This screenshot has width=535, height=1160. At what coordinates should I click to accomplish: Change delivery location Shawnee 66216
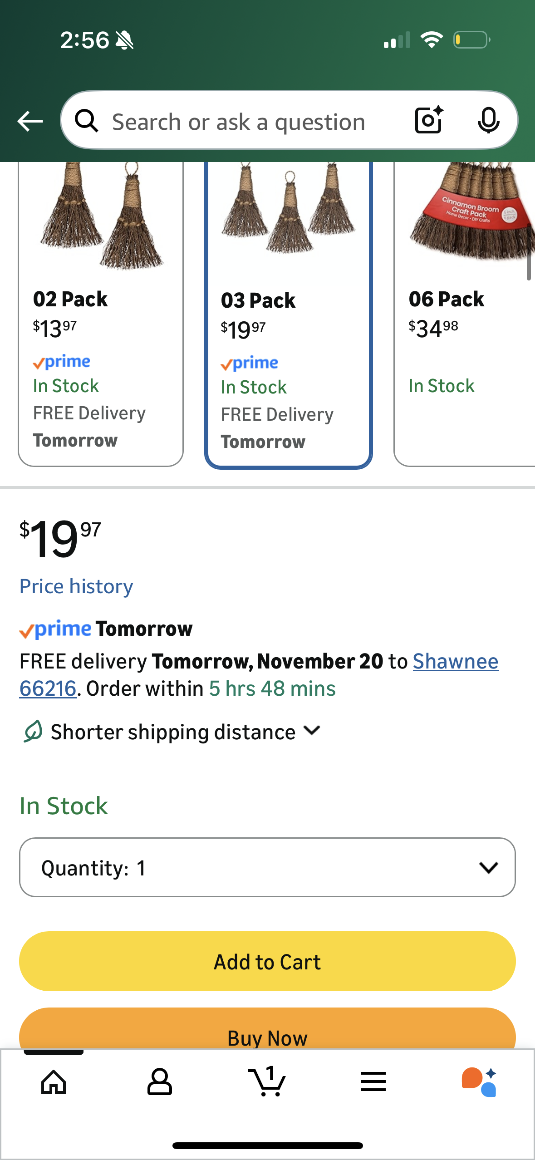click(x=455, y=661)
